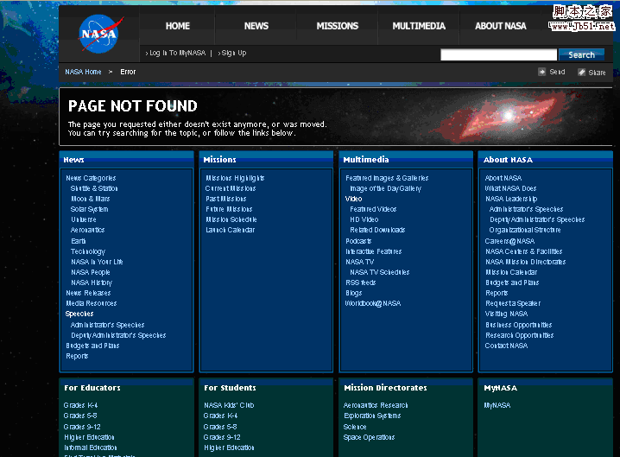Open Media Resources link

point(92,303)
